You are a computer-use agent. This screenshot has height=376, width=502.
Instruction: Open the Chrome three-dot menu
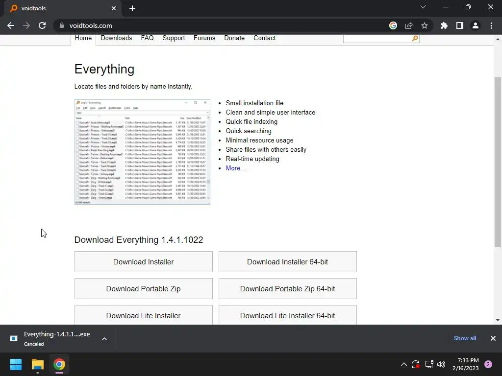pyautogui.click(x=491, y=25)
